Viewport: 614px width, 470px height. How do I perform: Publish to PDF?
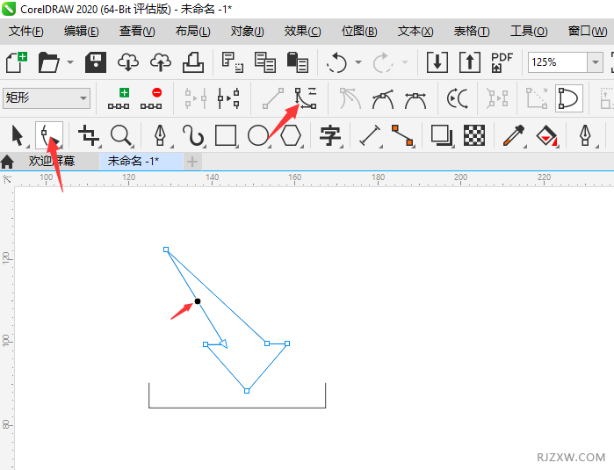tap(502, 62)
